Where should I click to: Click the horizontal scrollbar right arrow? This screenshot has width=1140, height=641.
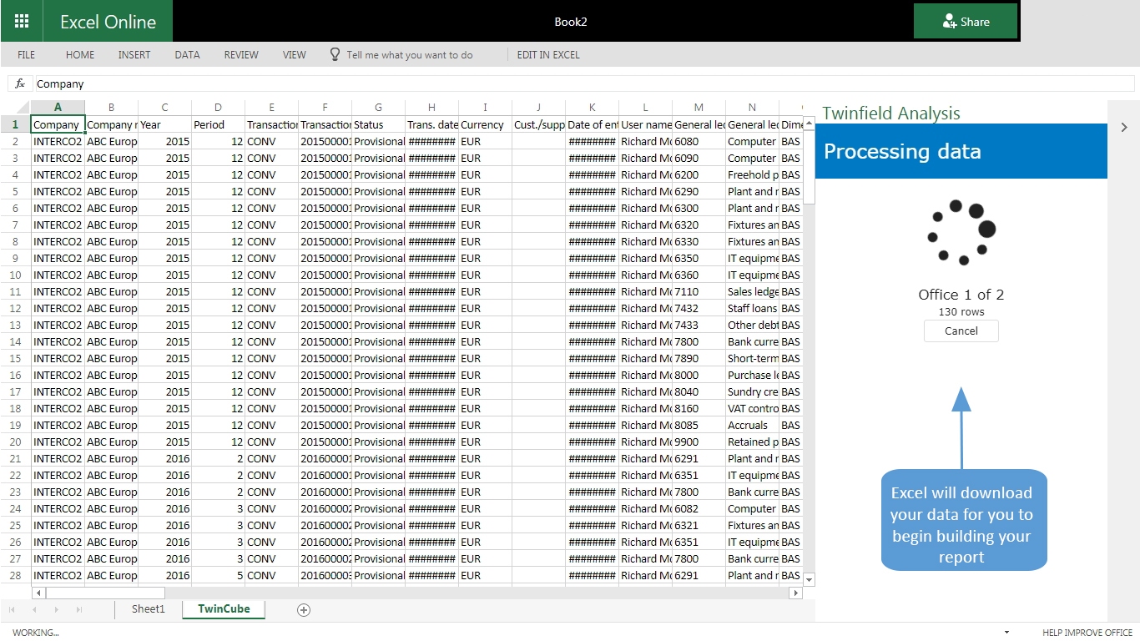tap(795, 593)
